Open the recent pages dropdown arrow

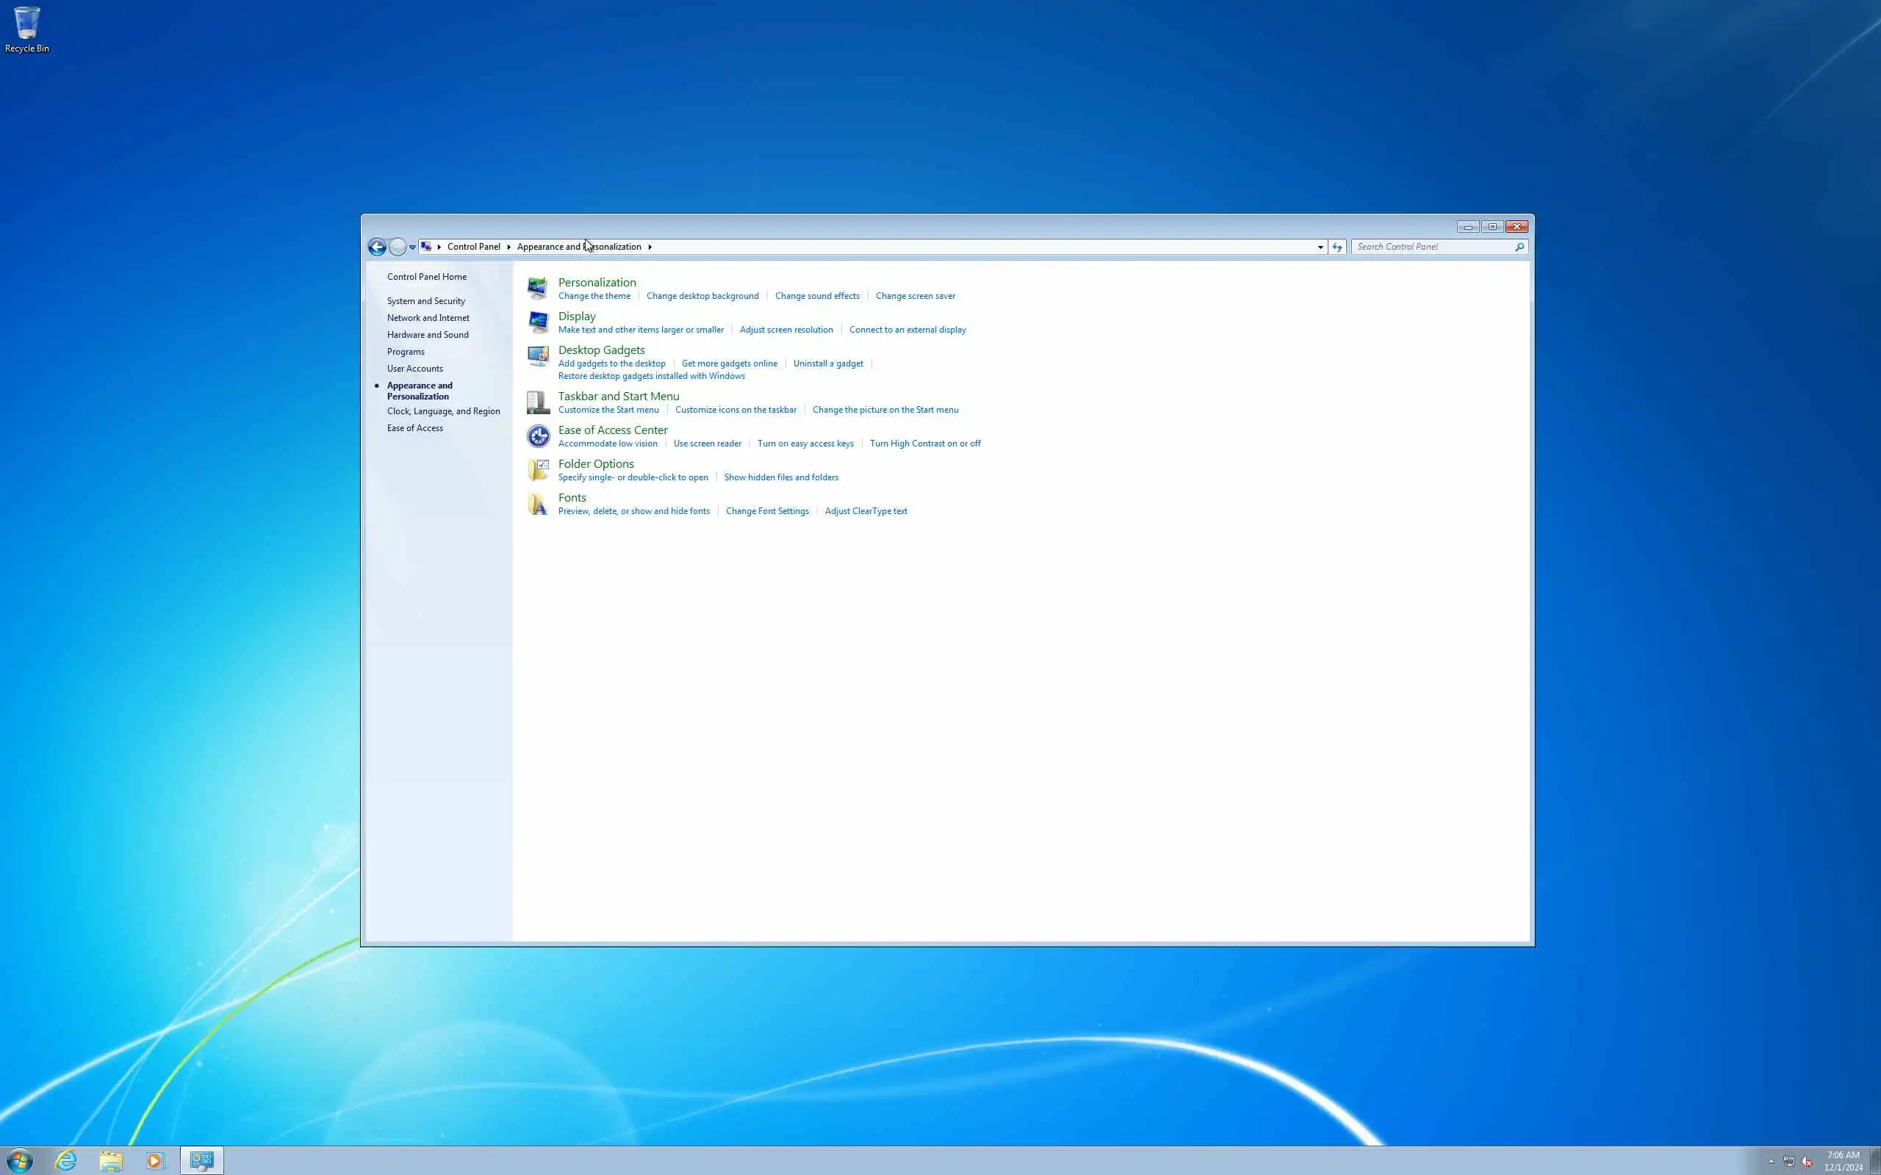click(412, 247)
